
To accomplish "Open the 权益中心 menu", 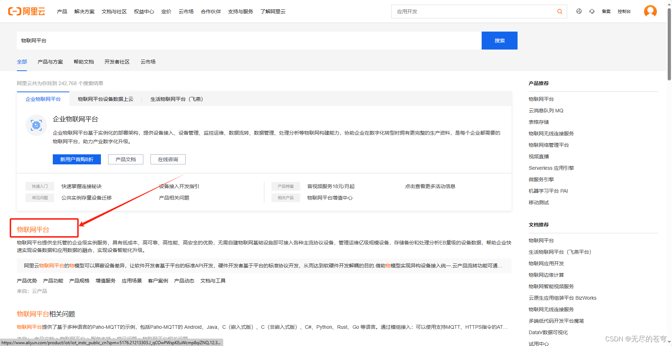I will [x=144, y=11].
